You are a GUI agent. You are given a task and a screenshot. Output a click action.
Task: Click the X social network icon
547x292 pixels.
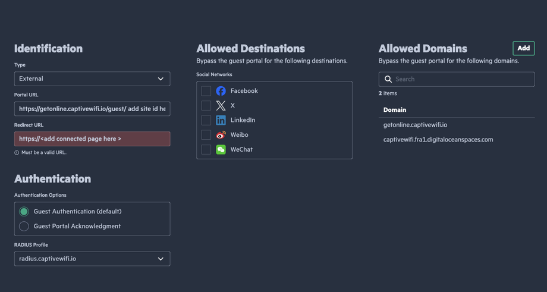pyautogui.click(x=221, y=105)
